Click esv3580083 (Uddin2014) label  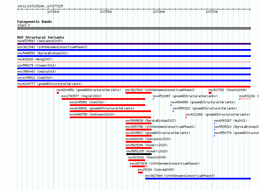37,72
